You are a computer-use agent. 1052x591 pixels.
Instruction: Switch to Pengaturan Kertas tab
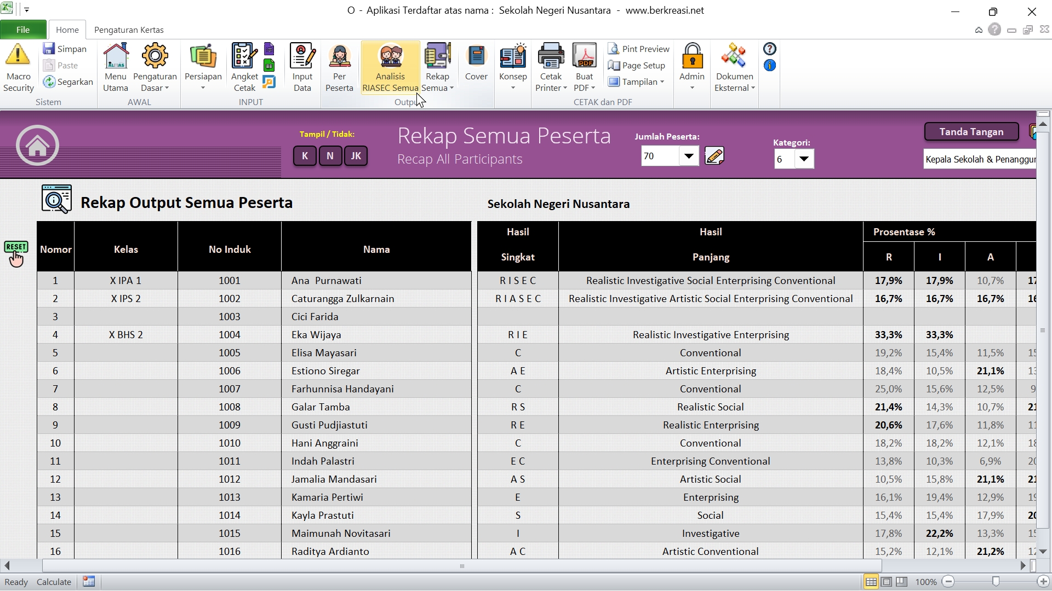[x=129, y=30]
